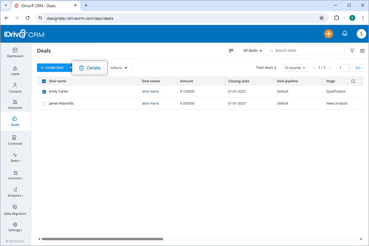
Task: Open the filter options
Action: coord(352,50)
